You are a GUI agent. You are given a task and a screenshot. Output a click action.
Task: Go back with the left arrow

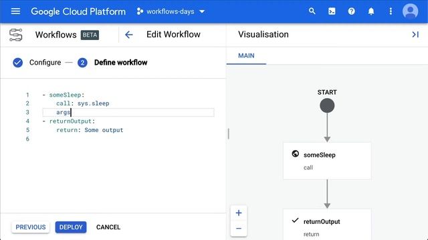coord(128,35)
